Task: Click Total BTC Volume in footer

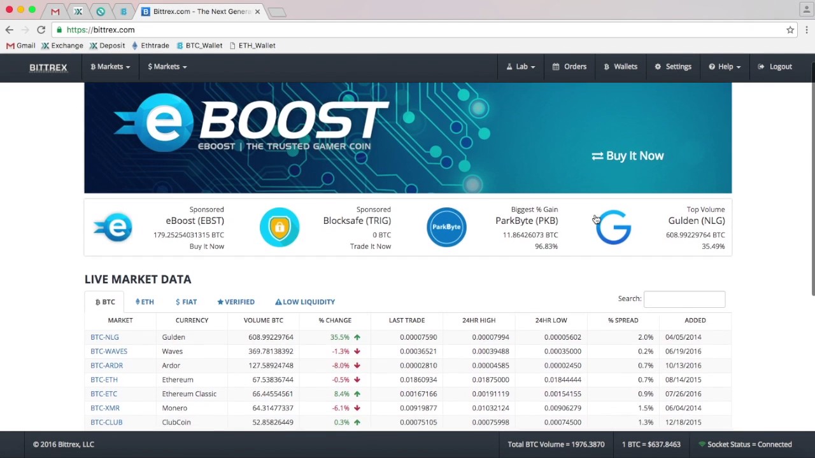Action: 556,445
